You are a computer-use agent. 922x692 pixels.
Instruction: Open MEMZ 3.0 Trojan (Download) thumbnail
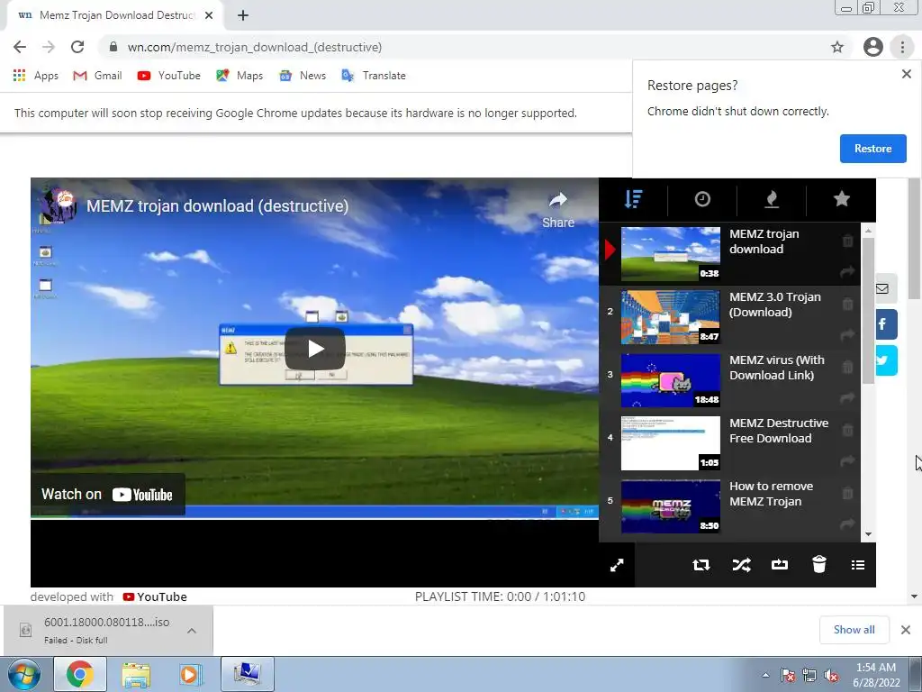coord(670,317)
